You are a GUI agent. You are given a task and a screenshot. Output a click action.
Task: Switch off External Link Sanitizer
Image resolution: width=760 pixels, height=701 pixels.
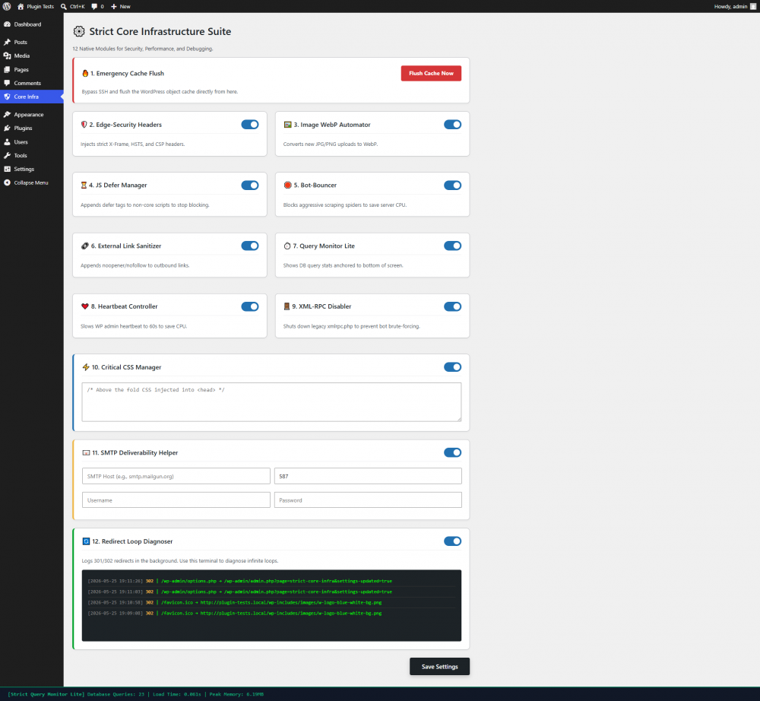click(x=250, y=246)
